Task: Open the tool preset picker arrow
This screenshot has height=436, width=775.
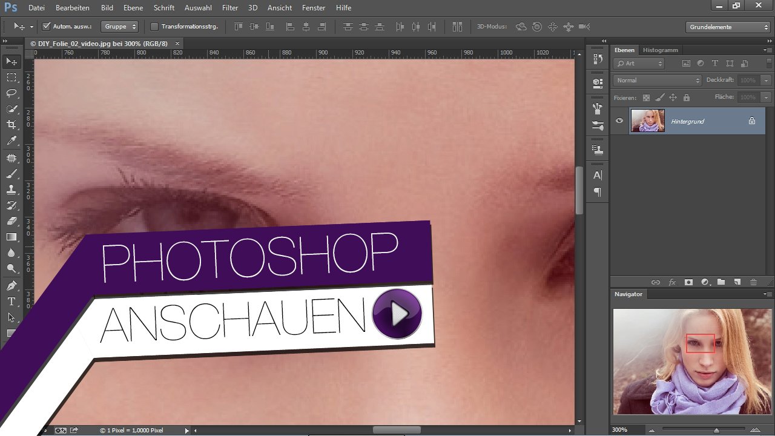Action: click(x=31, y=27)
